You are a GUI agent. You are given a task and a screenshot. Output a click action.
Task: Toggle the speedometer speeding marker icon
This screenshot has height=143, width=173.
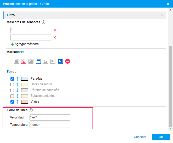[x=24, y=61]
